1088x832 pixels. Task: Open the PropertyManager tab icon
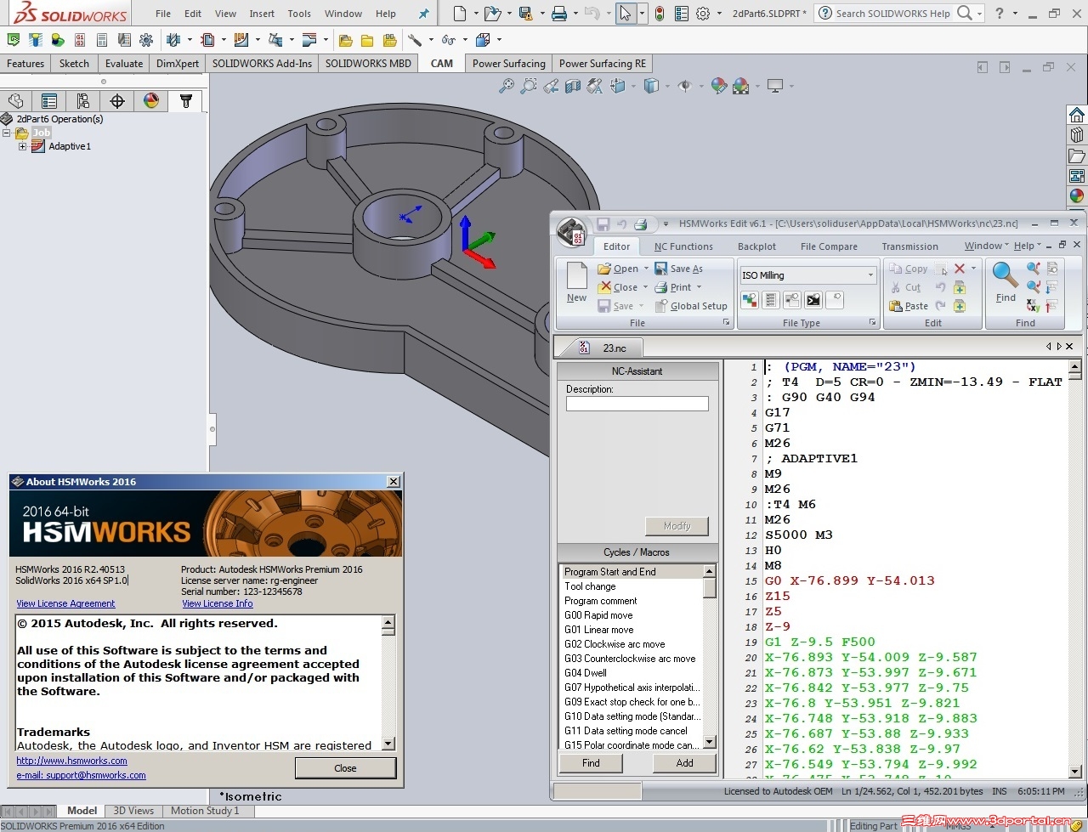tap(49, 101)
